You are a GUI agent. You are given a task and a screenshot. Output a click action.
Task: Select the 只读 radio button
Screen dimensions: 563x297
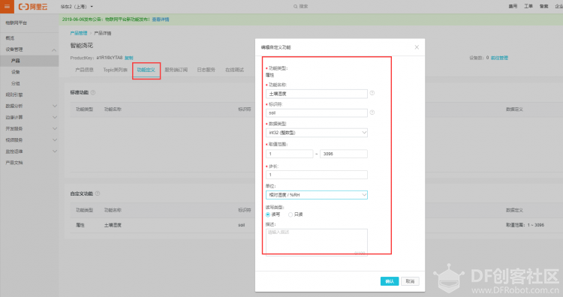[x=290, y=214]
